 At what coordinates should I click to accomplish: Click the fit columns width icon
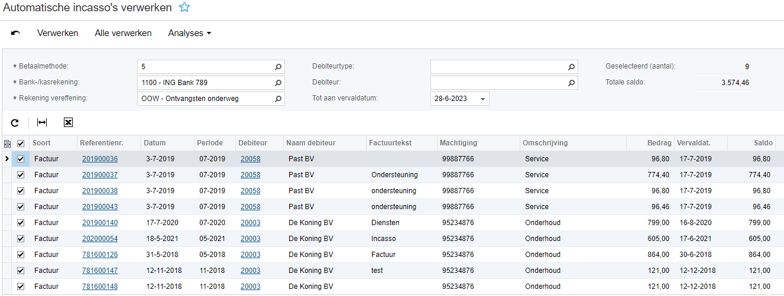(x=41, y=122)
